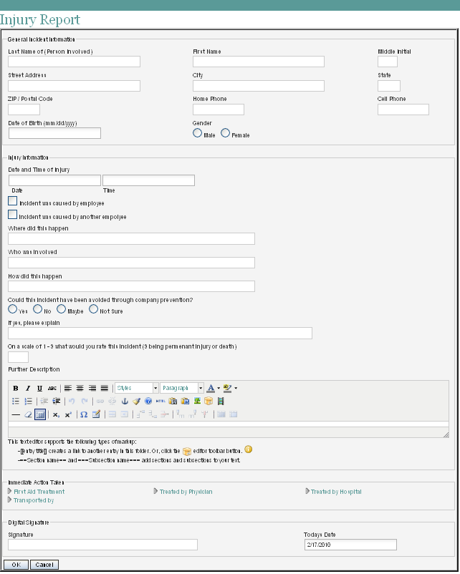Select the Female gender radio button
460x574 pixels.
pyautogui.click(x=226, y=133)
